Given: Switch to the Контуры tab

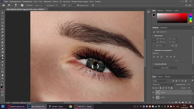Looking at the screenshot, I should pos(168,77).
